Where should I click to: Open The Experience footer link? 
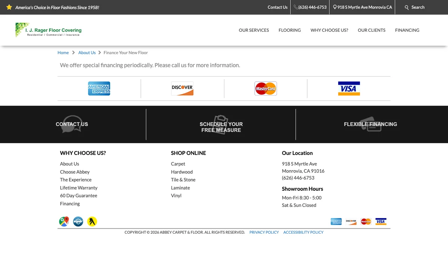click(76, 180)
